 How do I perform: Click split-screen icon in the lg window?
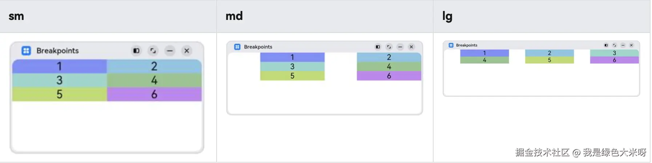606,45
